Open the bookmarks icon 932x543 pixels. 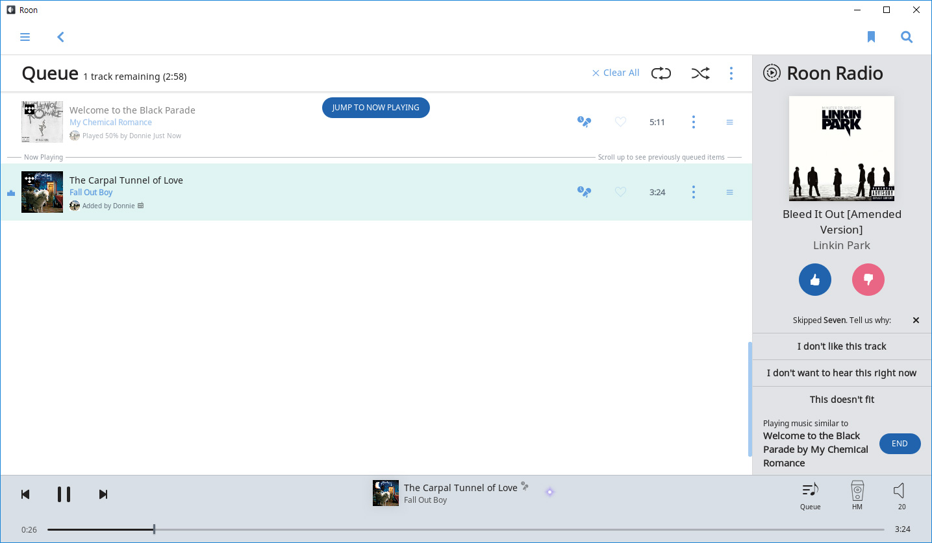click(872, 37)
